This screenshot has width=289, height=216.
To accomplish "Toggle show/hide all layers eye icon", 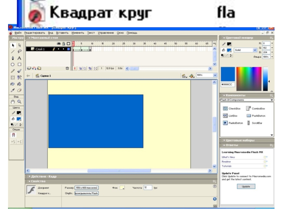I will tap(59, 44).
